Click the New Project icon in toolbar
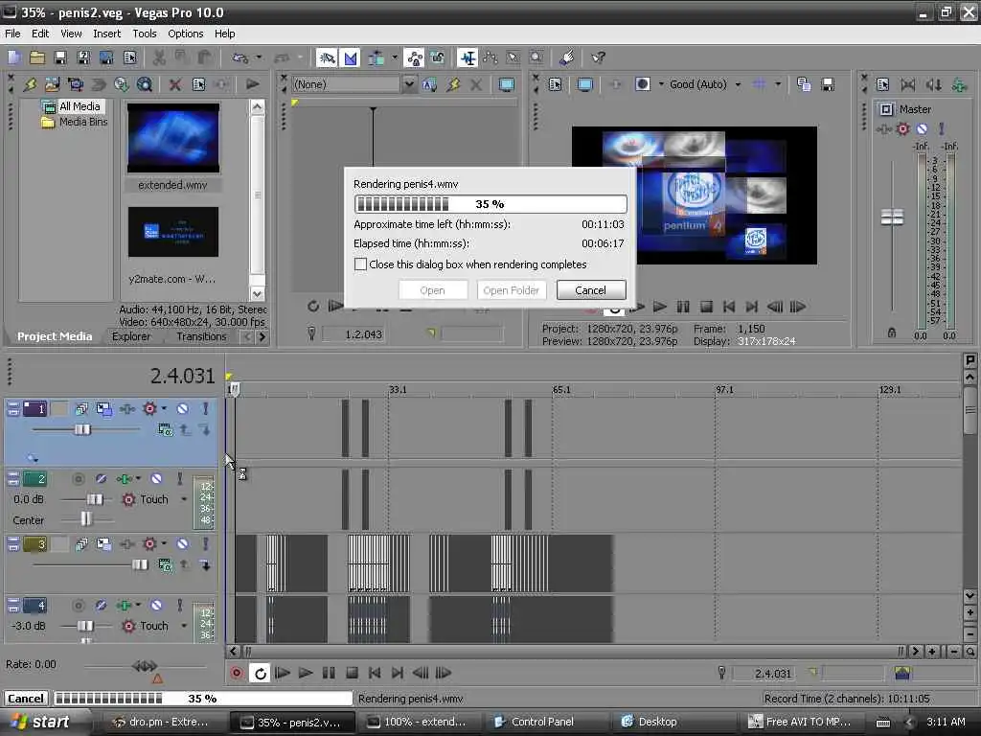 (14, 58)
